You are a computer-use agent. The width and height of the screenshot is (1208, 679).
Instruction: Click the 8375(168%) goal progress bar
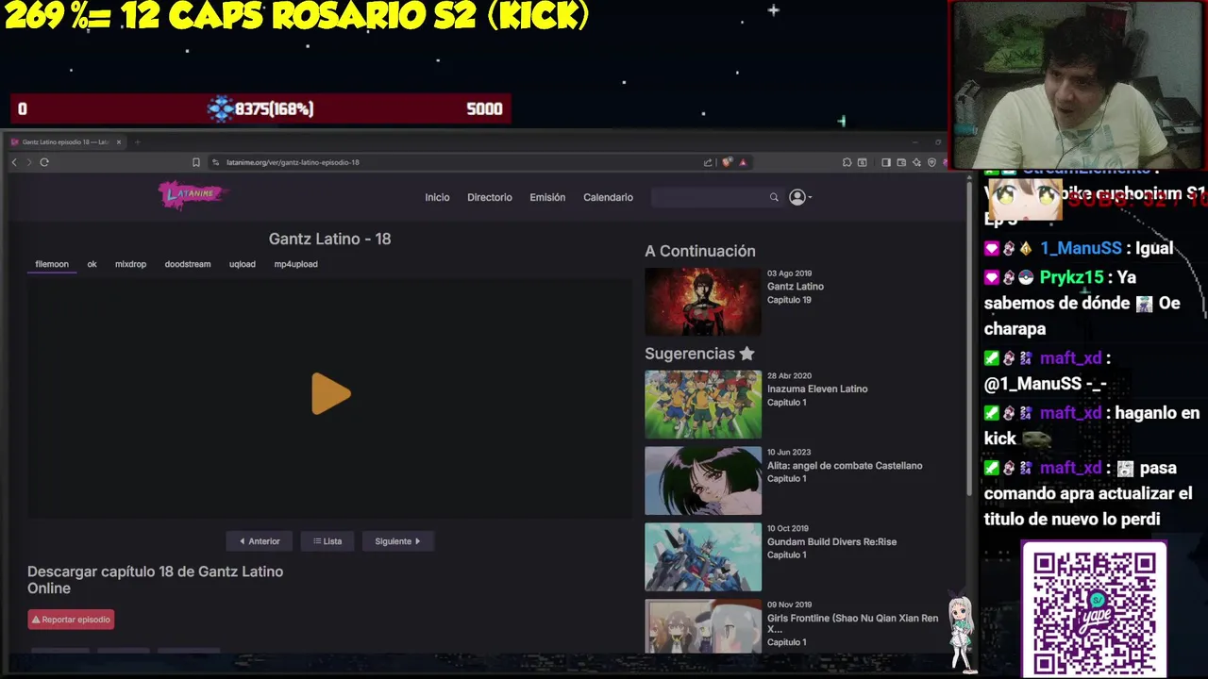tap(260, 108)
